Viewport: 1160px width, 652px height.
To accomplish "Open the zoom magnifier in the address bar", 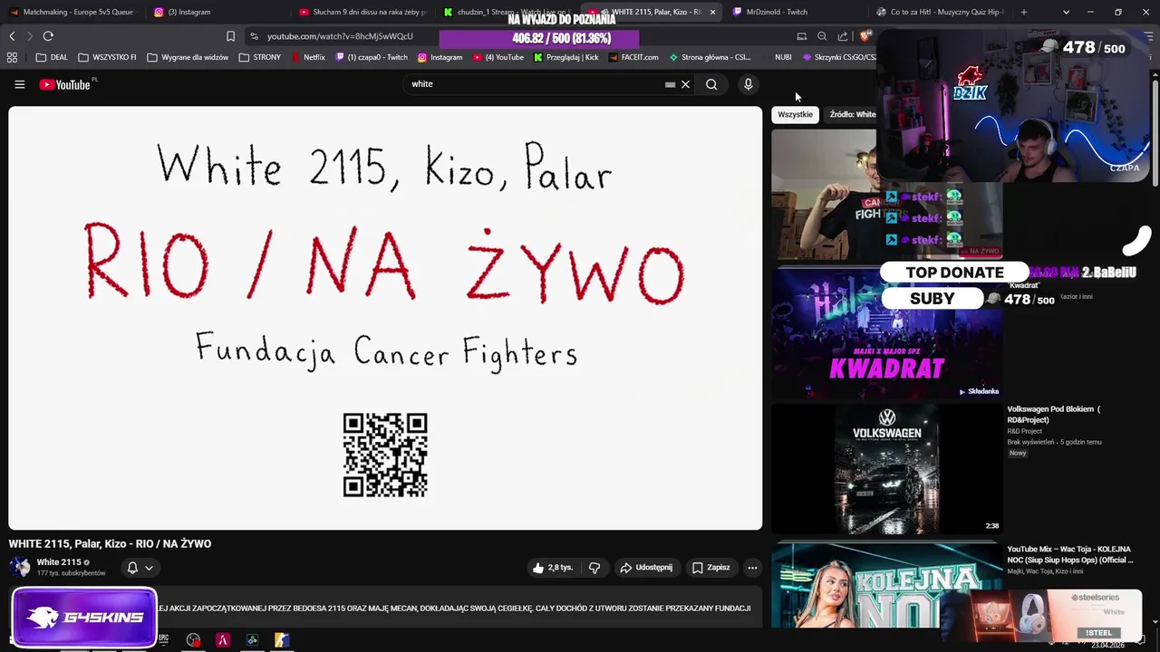I will 822,36.
